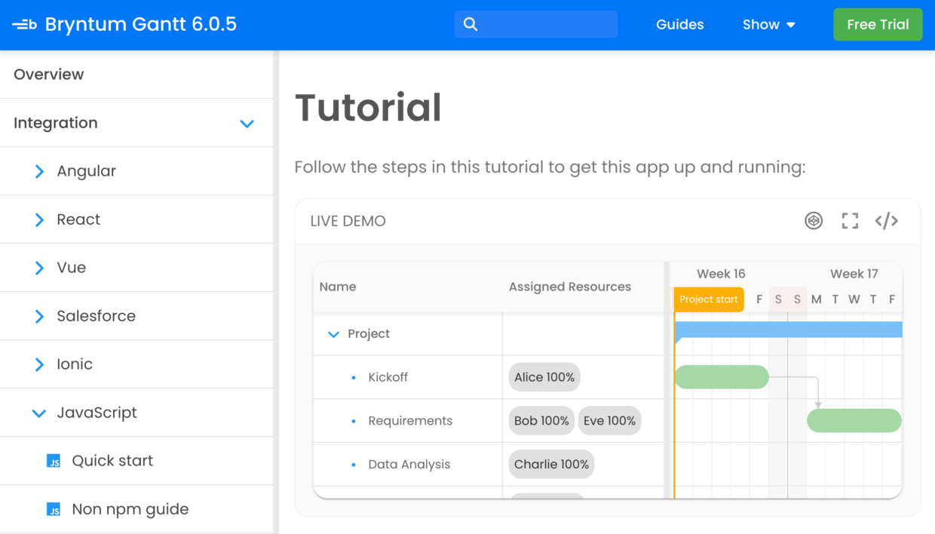Click the Charlie 100% resource chip
935x534 pixels.
[551, 465]
